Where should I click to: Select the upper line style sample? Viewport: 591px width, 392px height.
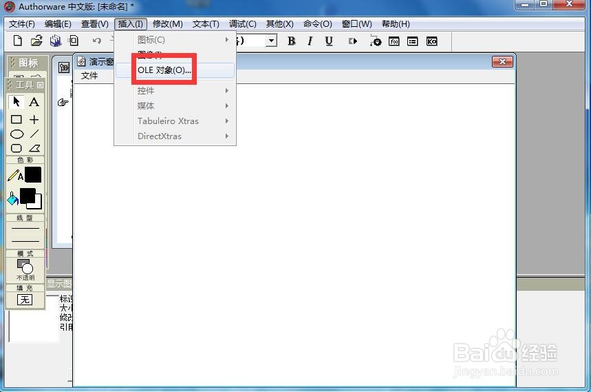[x=25, y=228]
